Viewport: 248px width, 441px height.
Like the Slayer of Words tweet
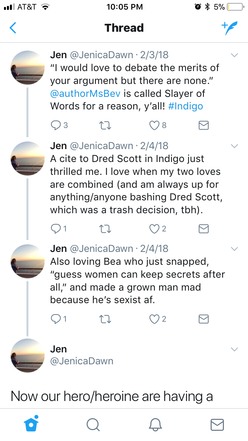click(154, 125)
